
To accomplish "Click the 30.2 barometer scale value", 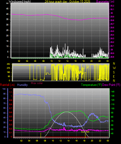I will (x=112, y=6).
